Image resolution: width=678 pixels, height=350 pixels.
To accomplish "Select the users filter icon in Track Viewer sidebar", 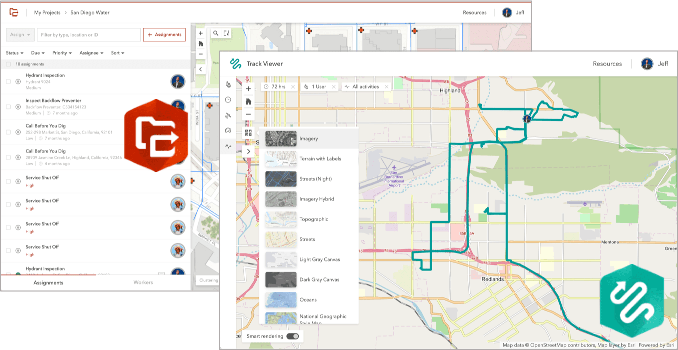I will (x=228, y=85).
